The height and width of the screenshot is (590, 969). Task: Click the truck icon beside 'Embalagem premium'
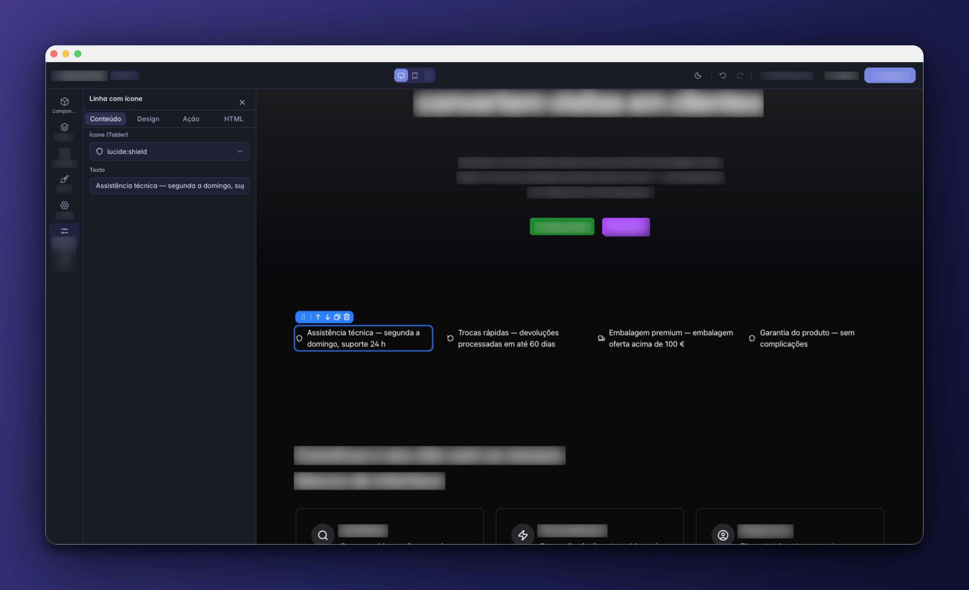601,338
